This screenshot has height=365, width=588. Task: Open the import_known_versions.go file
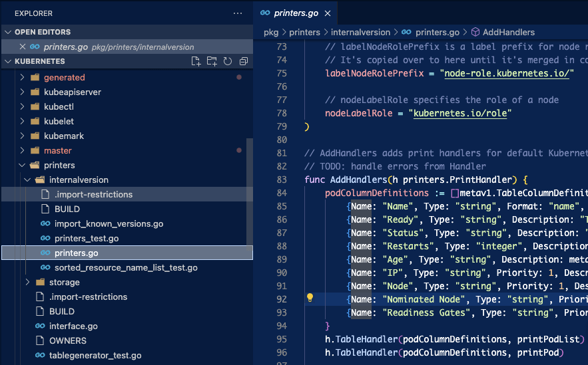(109, 224)
